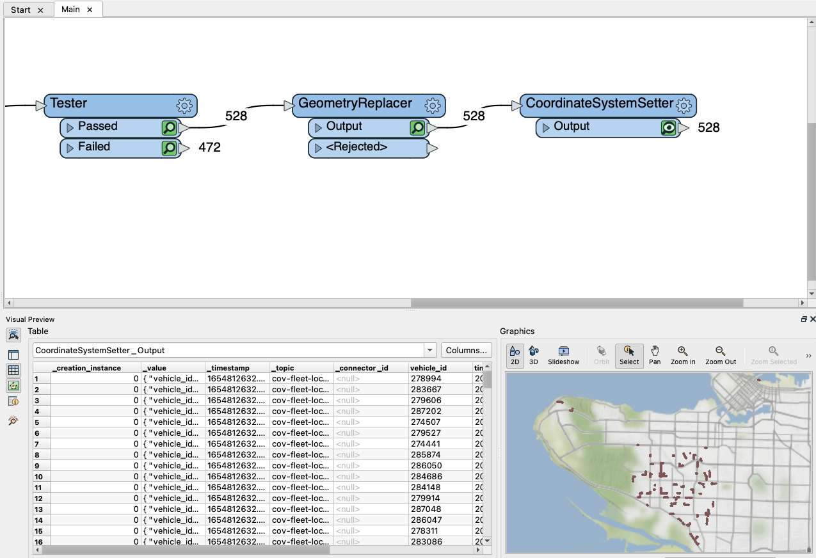Switch to the Start tab

(20, 10)
